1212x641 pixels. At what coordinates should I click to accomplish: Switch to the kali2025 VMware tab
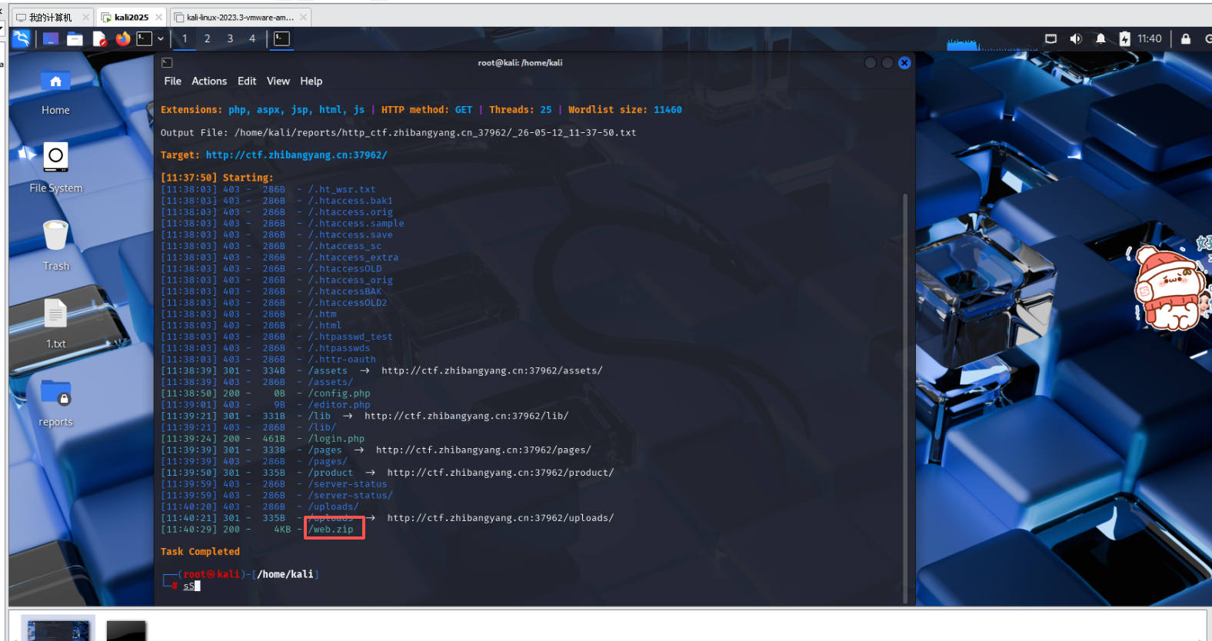[x=132, y=17]
